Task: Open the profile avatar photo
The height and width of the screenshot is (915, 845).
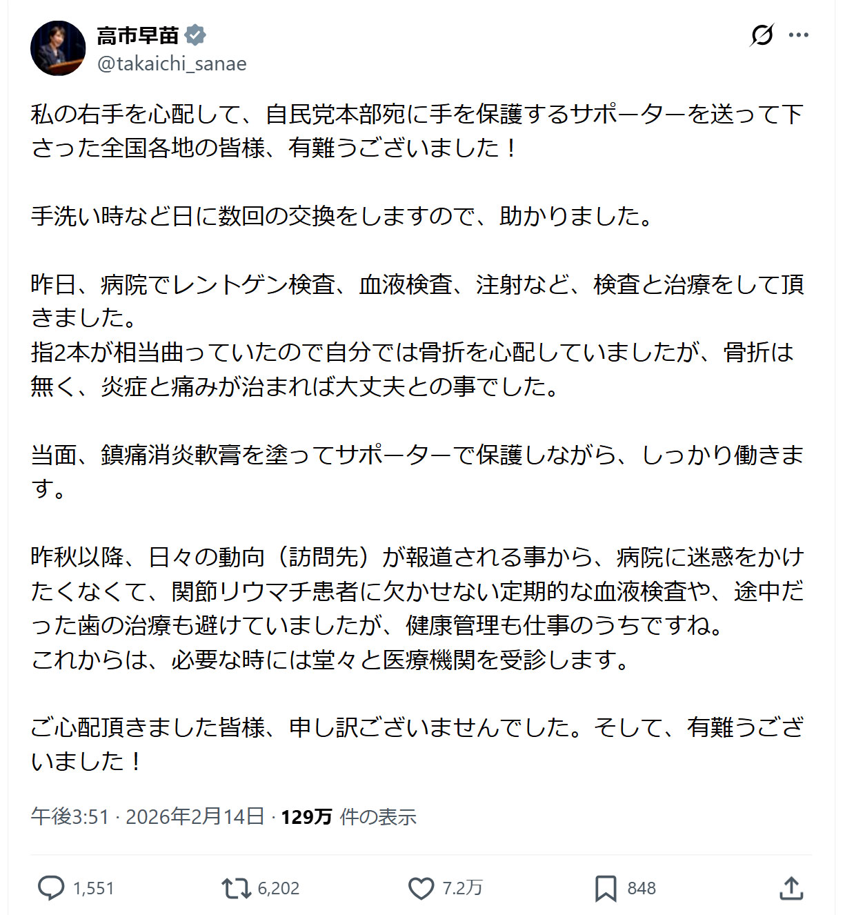Action: (58, 48)
